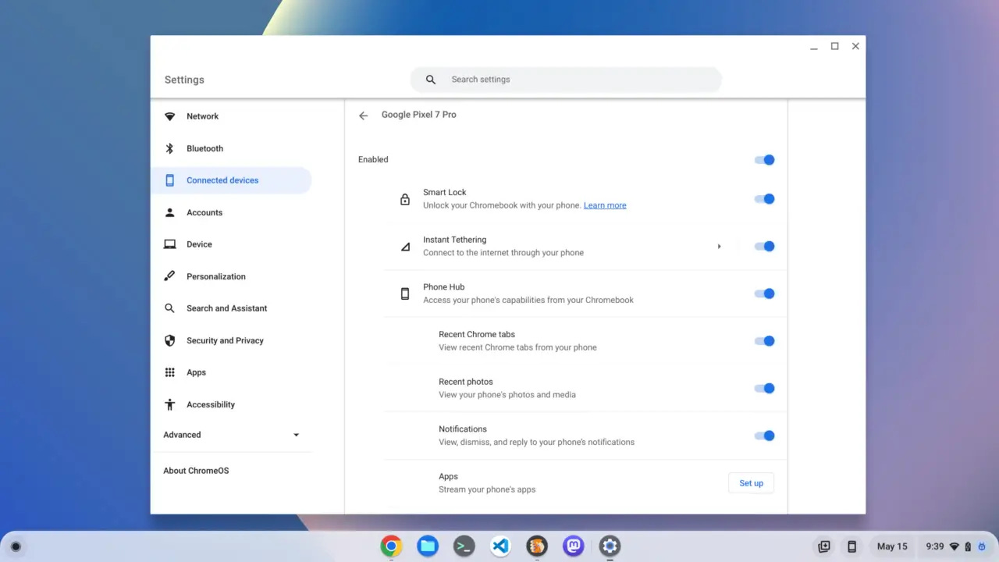This screenshot has width=999, height=562.
Task: Select Accounts in the sidebar
Action: coord(231,212)
